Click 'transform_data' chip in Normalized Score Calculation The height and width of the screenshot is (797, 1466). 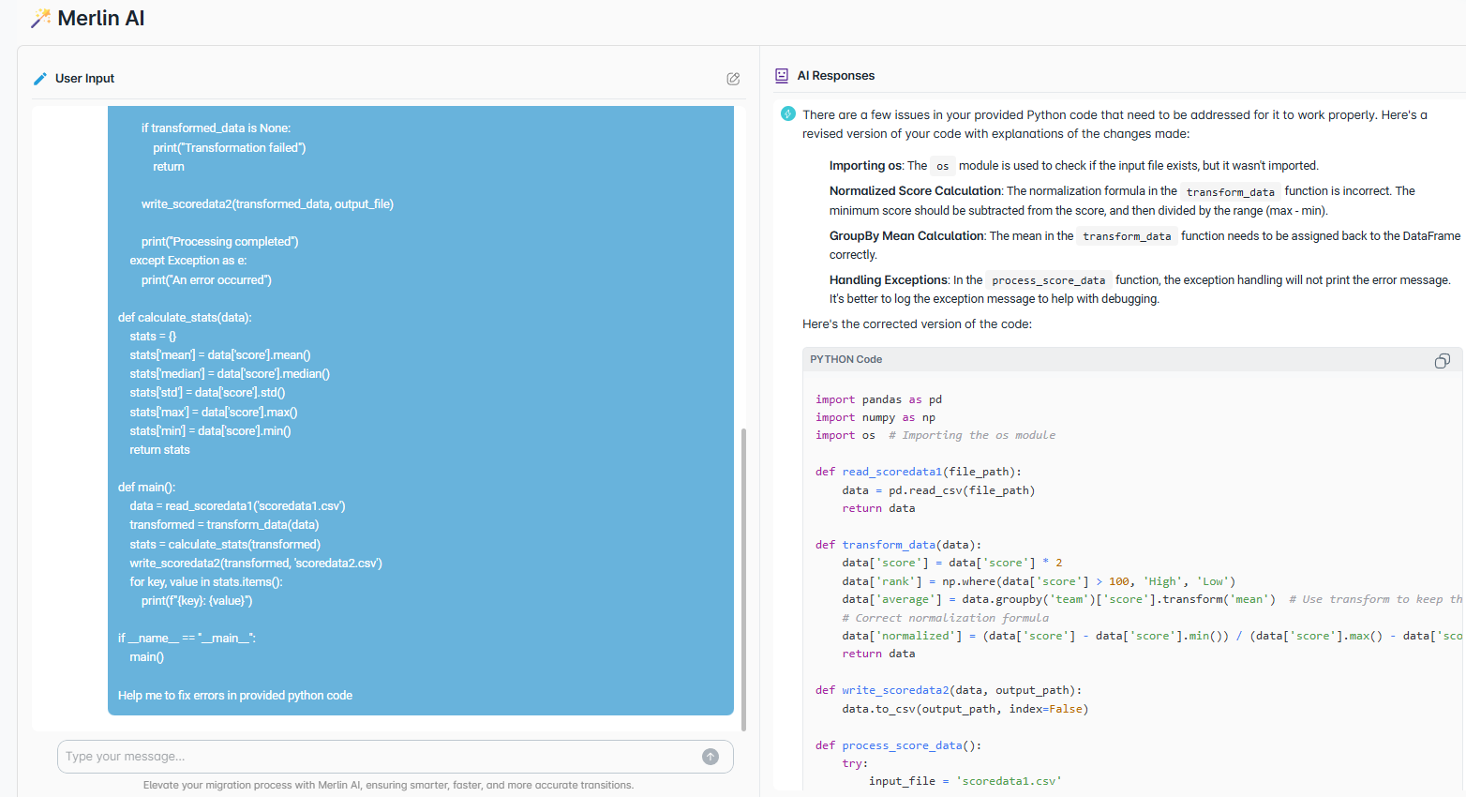click(1230, 192)
